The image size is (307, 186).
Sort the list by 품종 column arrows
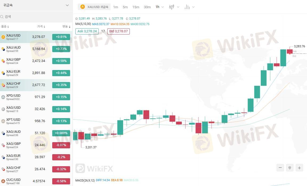[8, 27]
